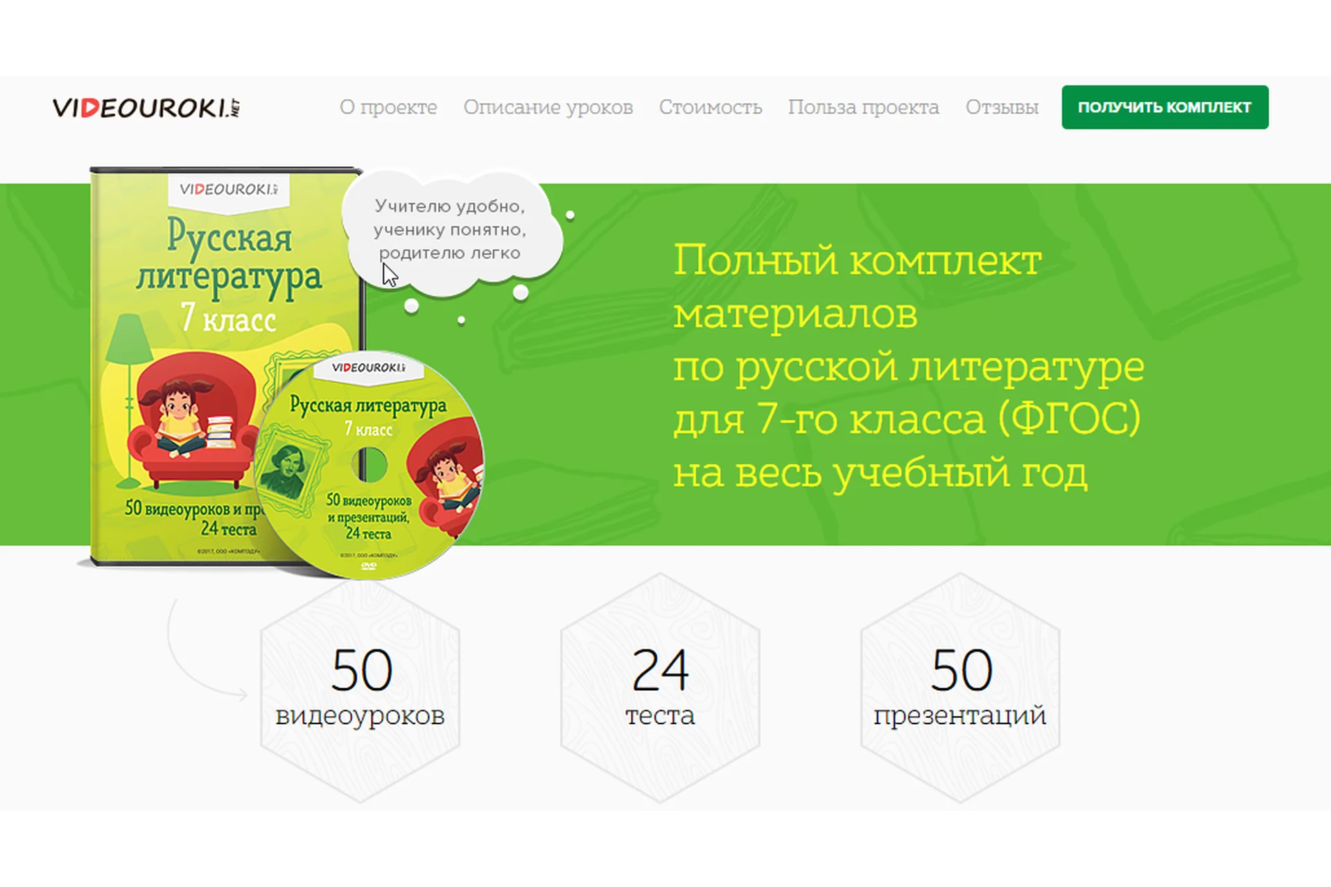Image resolution: width=1331 pixels, height=887 pixels.
Task: Open the О проекте section
Action: 388,107
